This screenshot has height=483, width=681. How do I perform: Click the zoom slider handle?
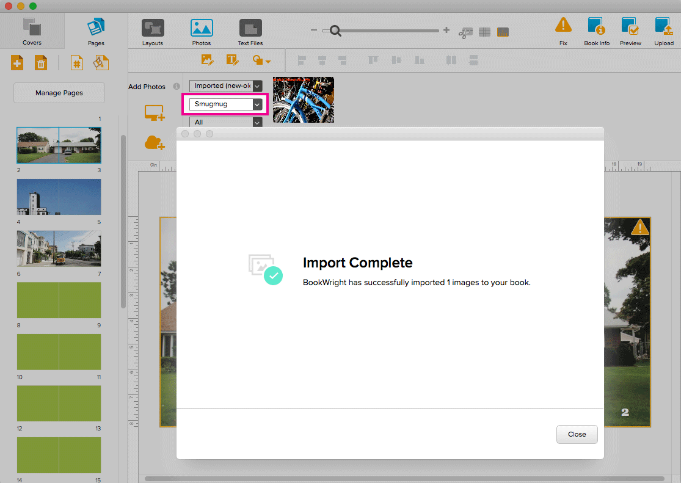335,31
